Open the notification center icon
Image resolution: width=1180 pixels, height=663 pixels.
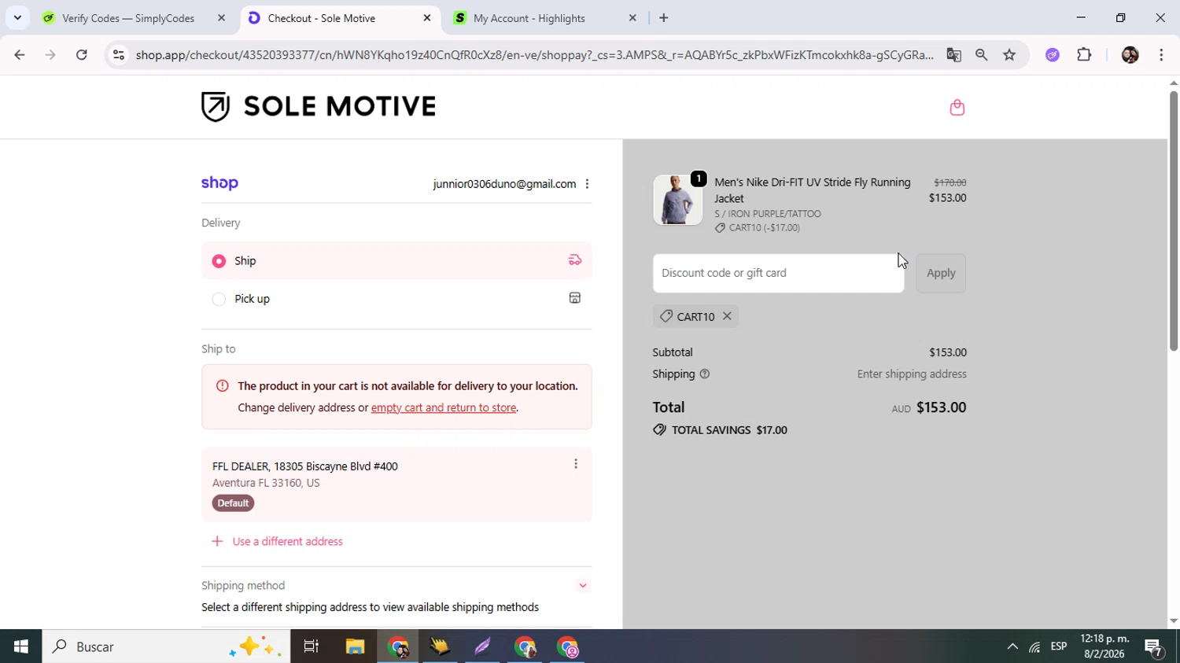point(1154,647)
